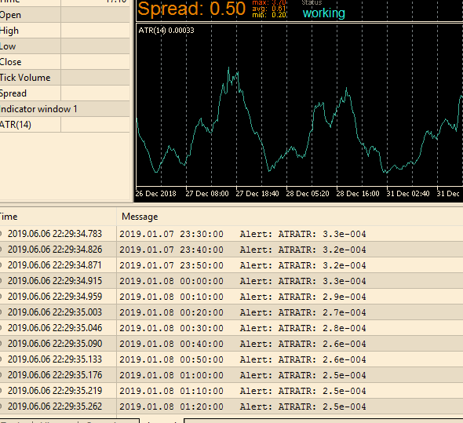
Task: Select the Open row in Data Window
Action: coord(64,15)
